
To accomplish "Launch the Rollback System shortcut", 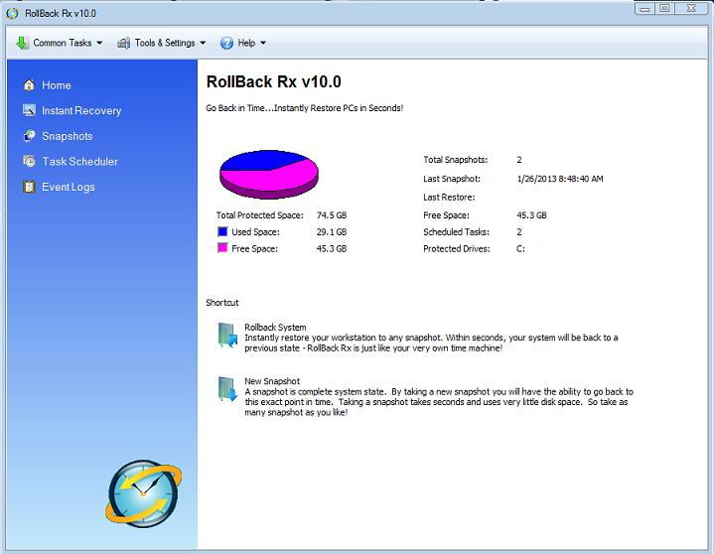I will pos(275,327).
